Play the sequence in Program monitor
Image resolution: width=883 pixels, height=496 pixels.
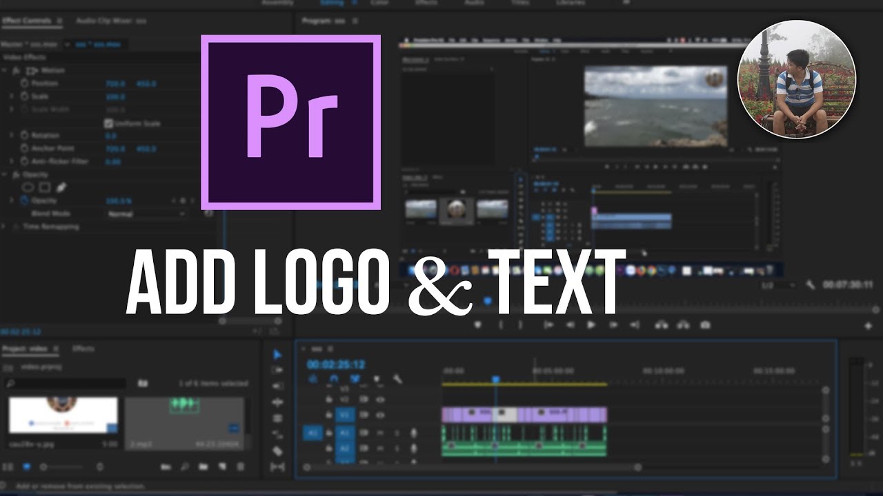591,324
